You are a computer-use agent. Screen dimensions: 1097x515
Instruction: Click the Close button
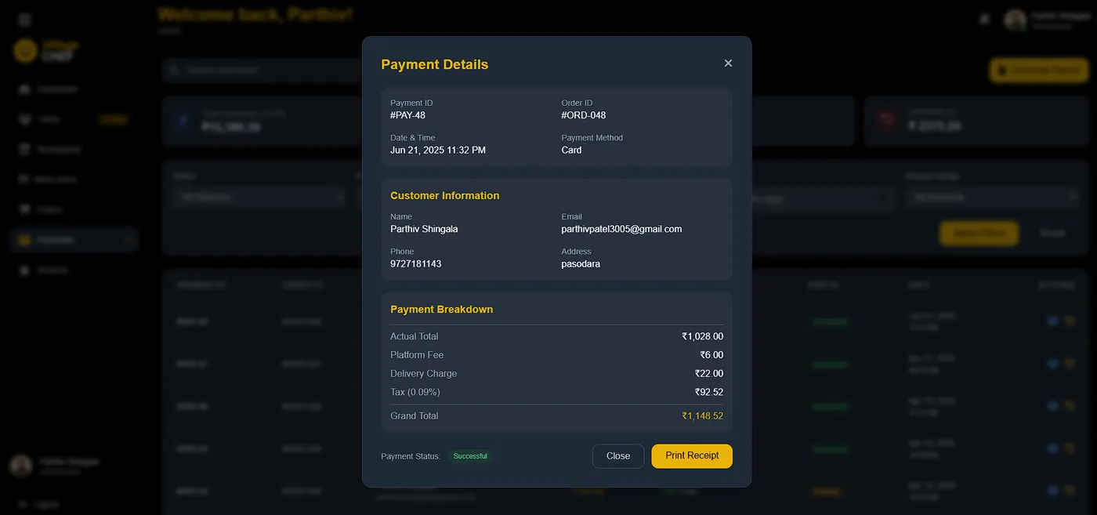coord(618,456)
